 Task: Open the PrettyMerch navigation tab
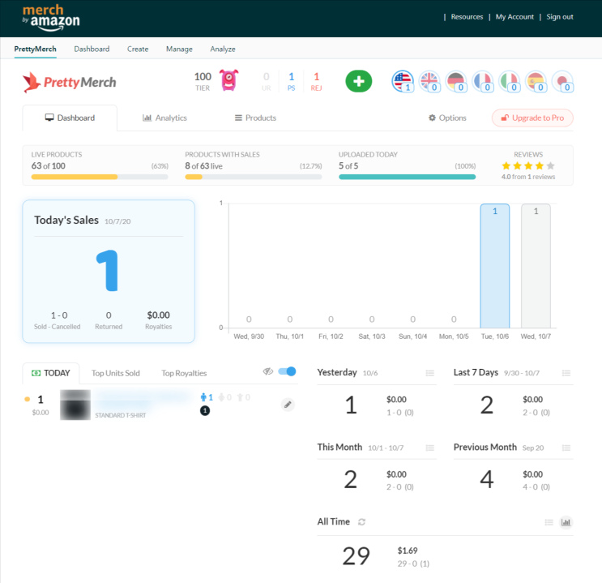tap(36, 49)
